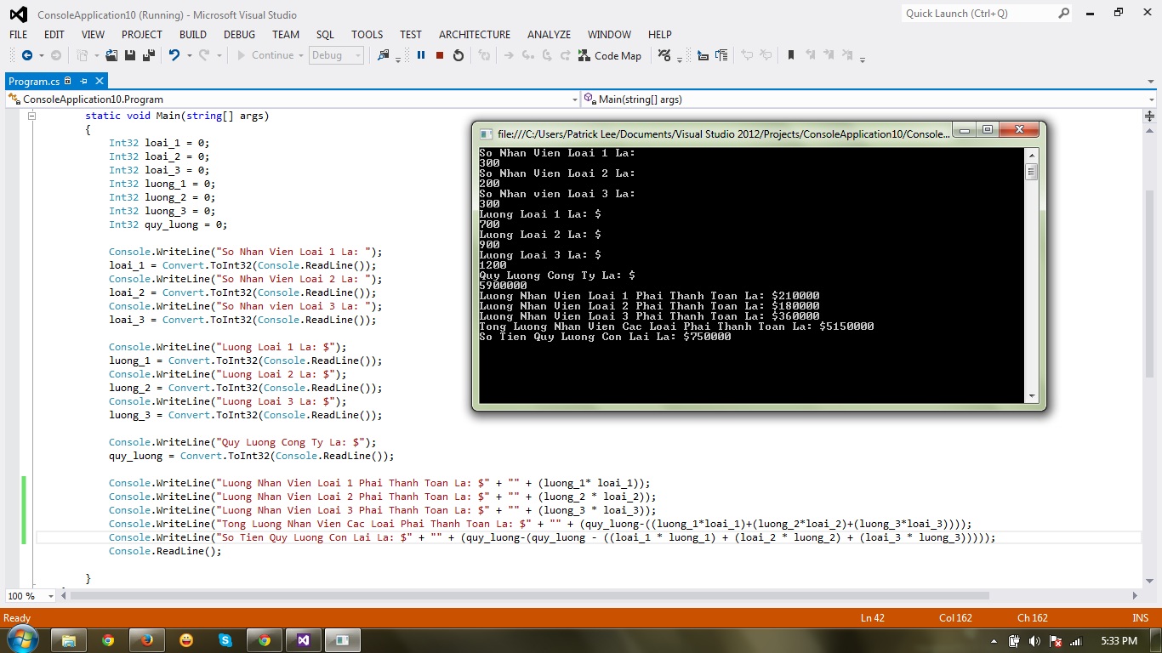
Task: Click the Restart debugging icon
Action: (x=459, y=55)
